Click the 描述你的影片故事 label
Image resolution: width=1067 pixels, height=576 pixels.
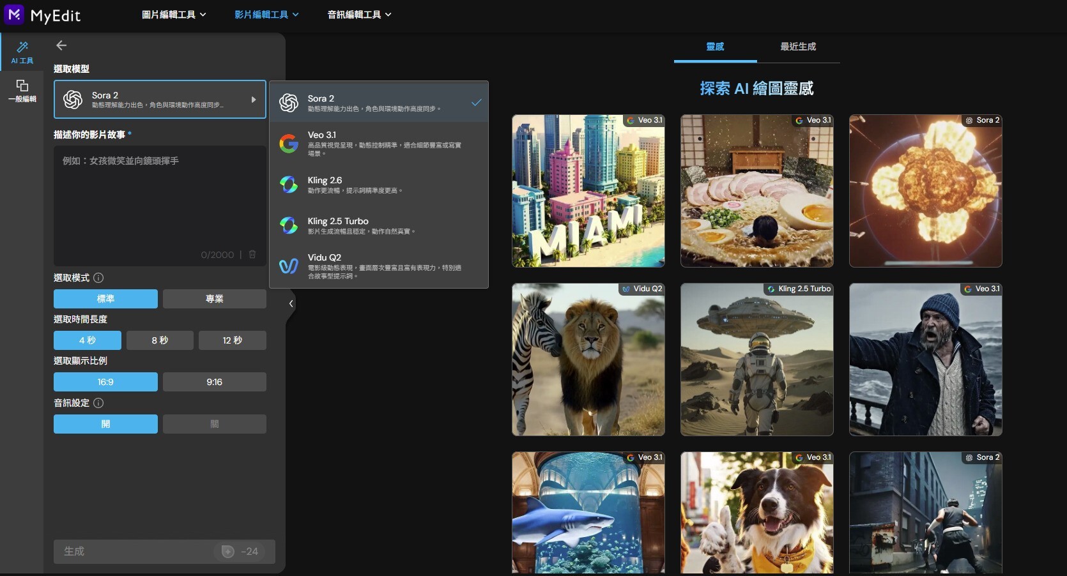click(89, 135)
